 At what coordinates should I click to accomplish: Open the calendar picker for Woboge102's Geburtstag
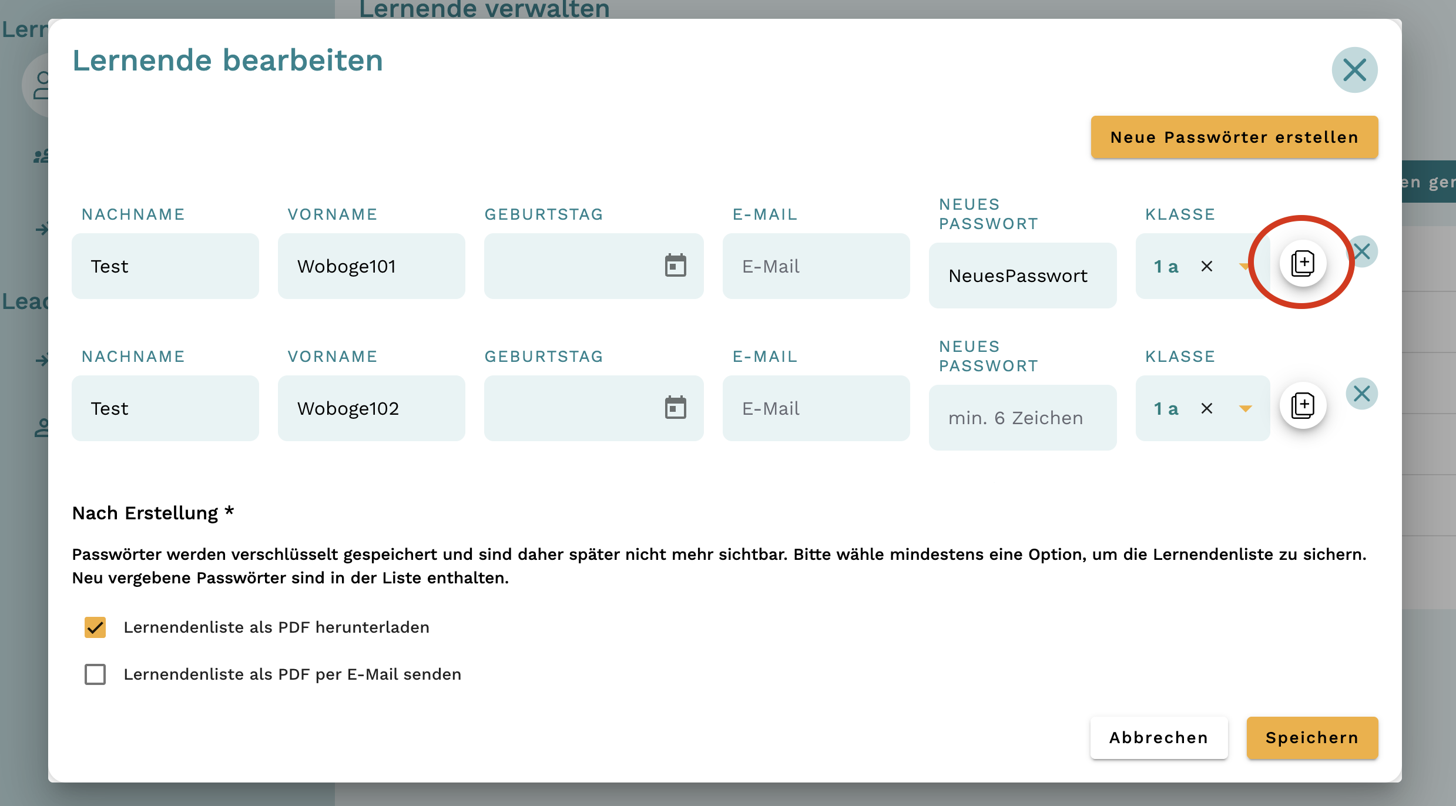676,407
